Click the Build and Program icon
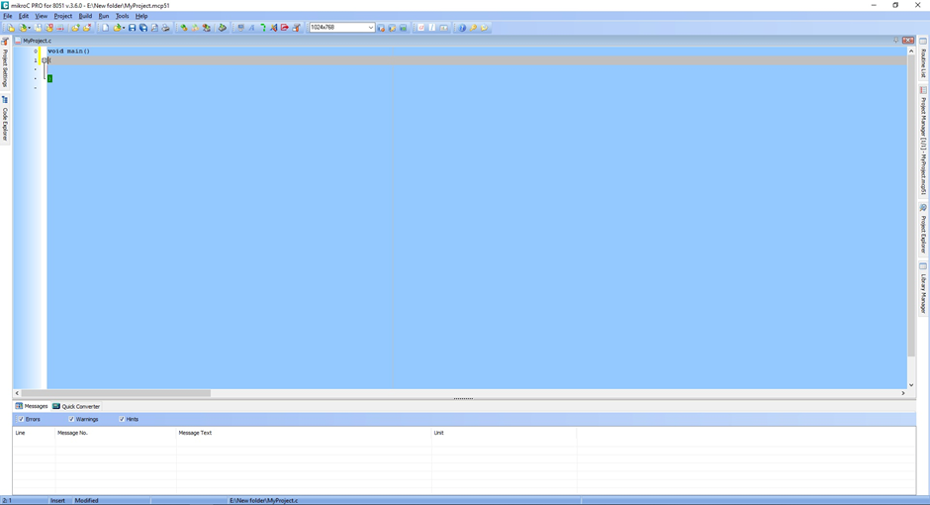930x505 pixels. 206,28
